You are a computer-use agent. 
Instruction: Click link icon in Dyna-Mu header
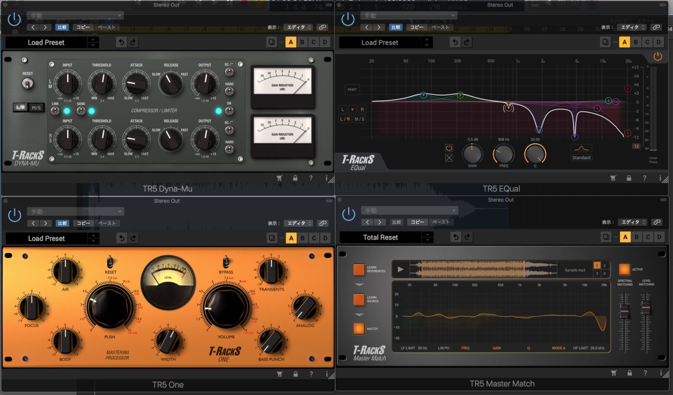click(x=323, y=27)
